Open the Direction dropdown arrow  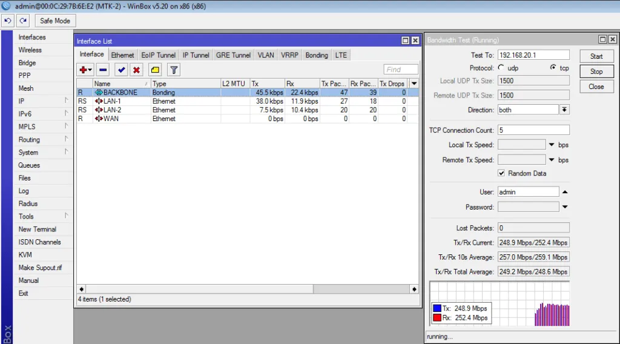pyautogui.click(x=564, y=110)
